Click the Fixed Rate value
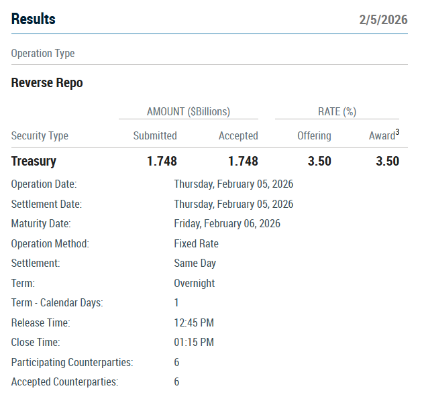 point(196,244)
